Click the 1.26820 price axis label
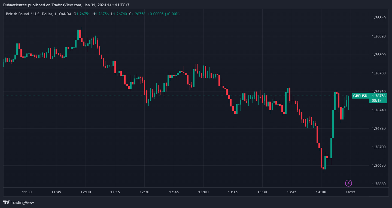The height and width of the screenshot is (208, 392). [x=379, y=36]
